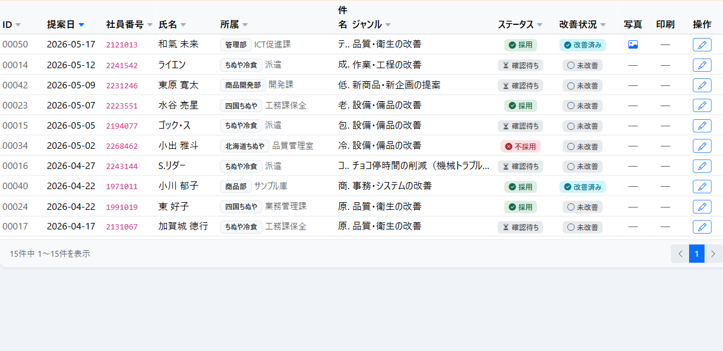The width and height of the screenshot is (723, 351).
Task: Click the 不採用 status badge for 00034
Action: point(520,146)
